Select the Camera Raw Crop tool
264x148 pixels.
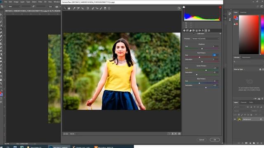[88, 8]
